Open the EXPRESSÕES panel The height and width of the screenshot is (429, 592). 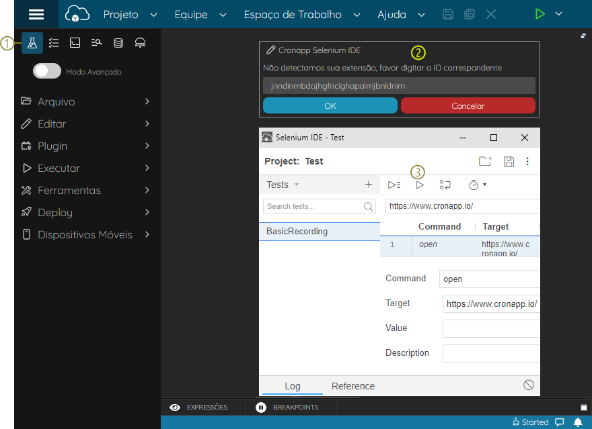199,407
